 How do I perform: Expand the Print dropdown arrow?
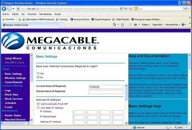(x=139, y=25)
